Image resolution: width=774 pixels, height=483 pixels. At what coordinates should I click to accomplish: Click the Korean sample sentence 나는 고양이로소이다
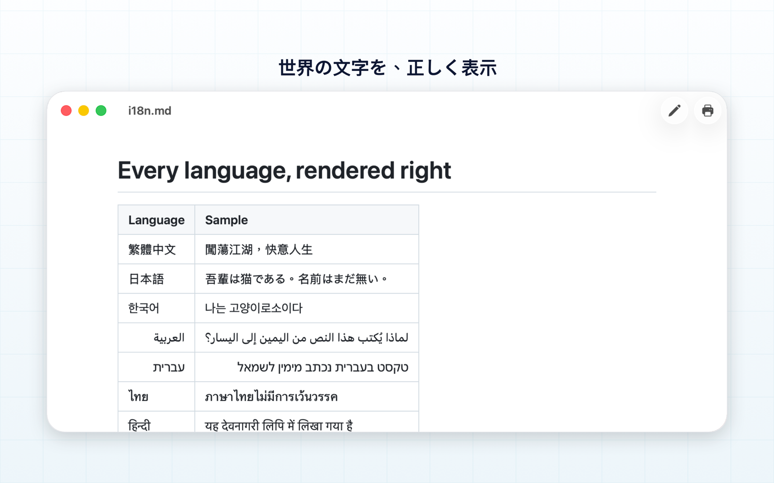click(x=253, y=308)
